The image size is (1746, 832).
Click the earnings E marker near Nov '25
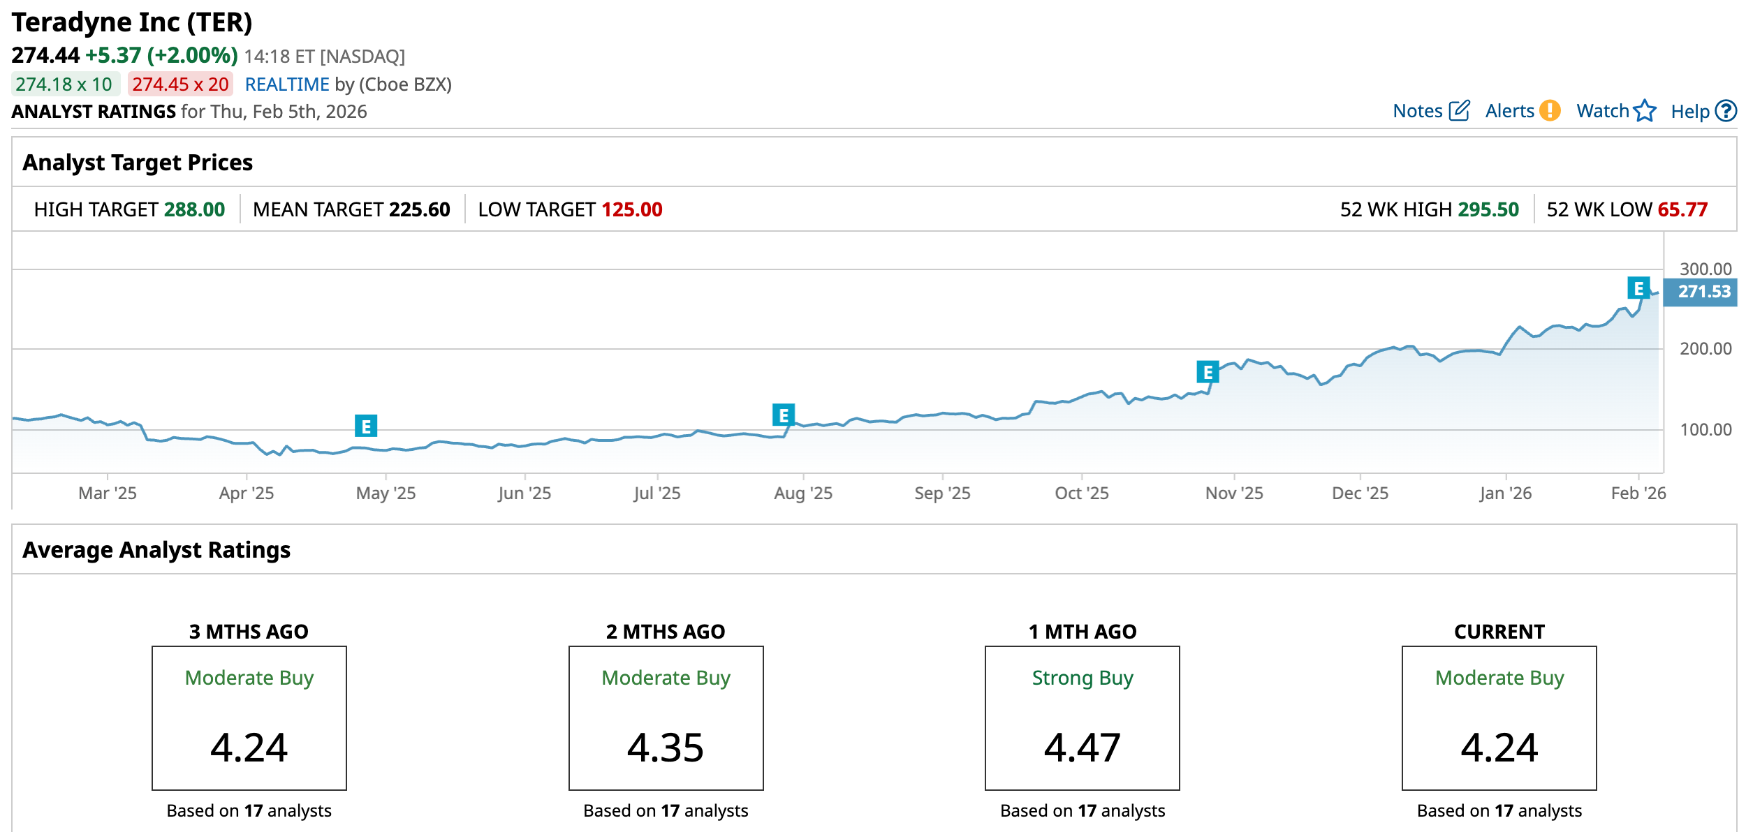tap(1208, 372)
